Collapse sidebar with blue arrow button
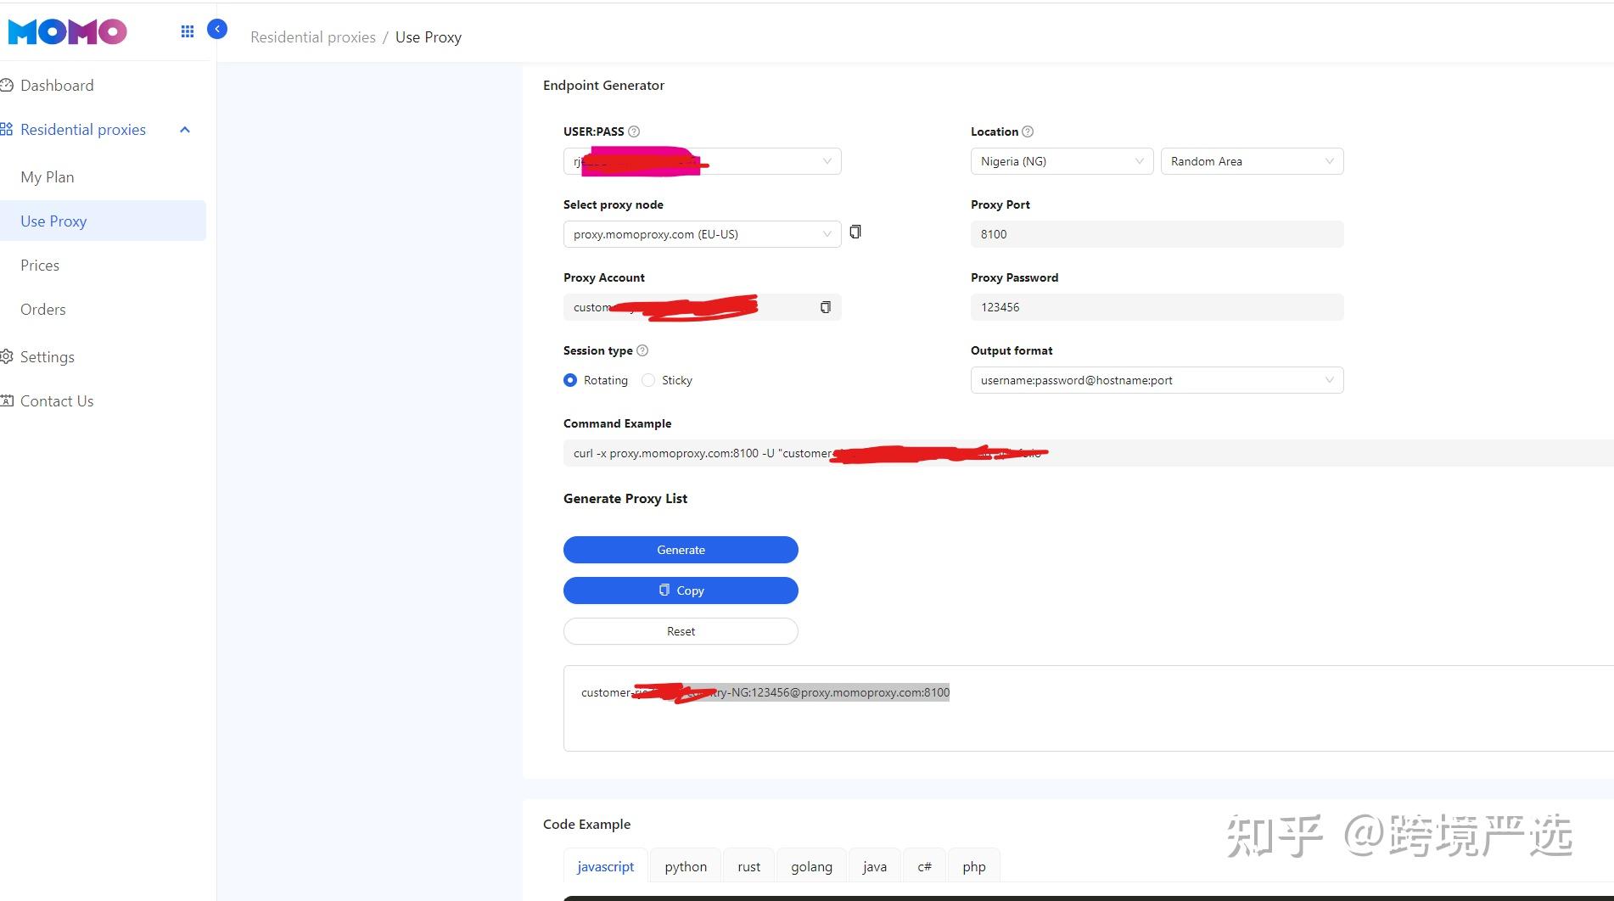 point(217,29)
